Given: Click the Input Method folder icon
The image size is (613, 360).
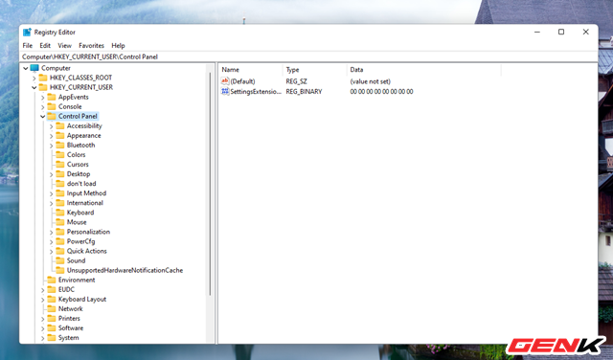Looking at the screenshot, I should click(60, 193).
